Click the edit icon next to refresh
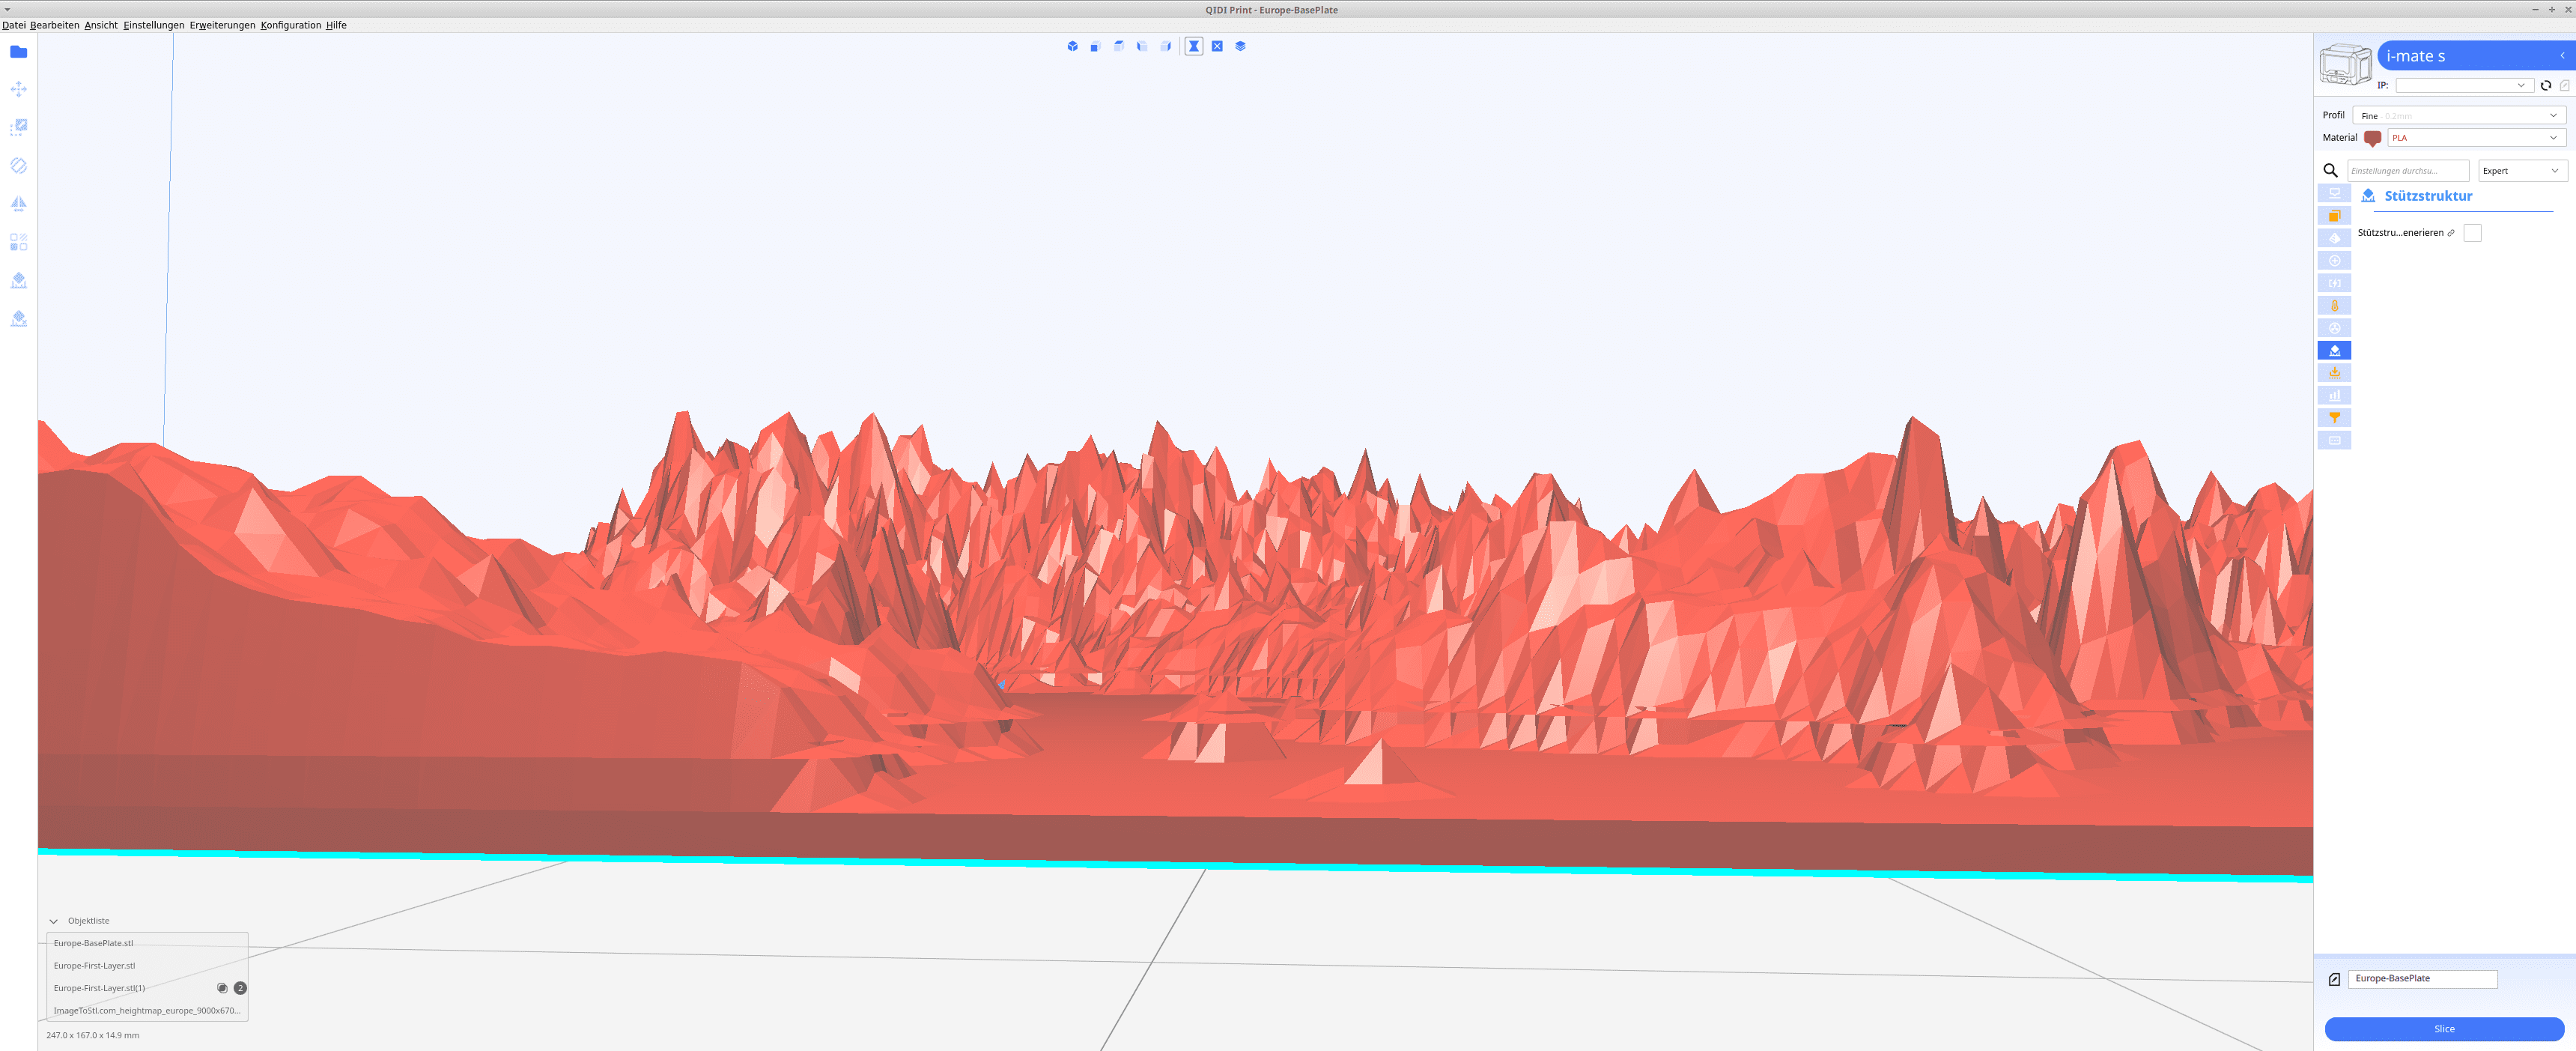 click(2564, 86)
